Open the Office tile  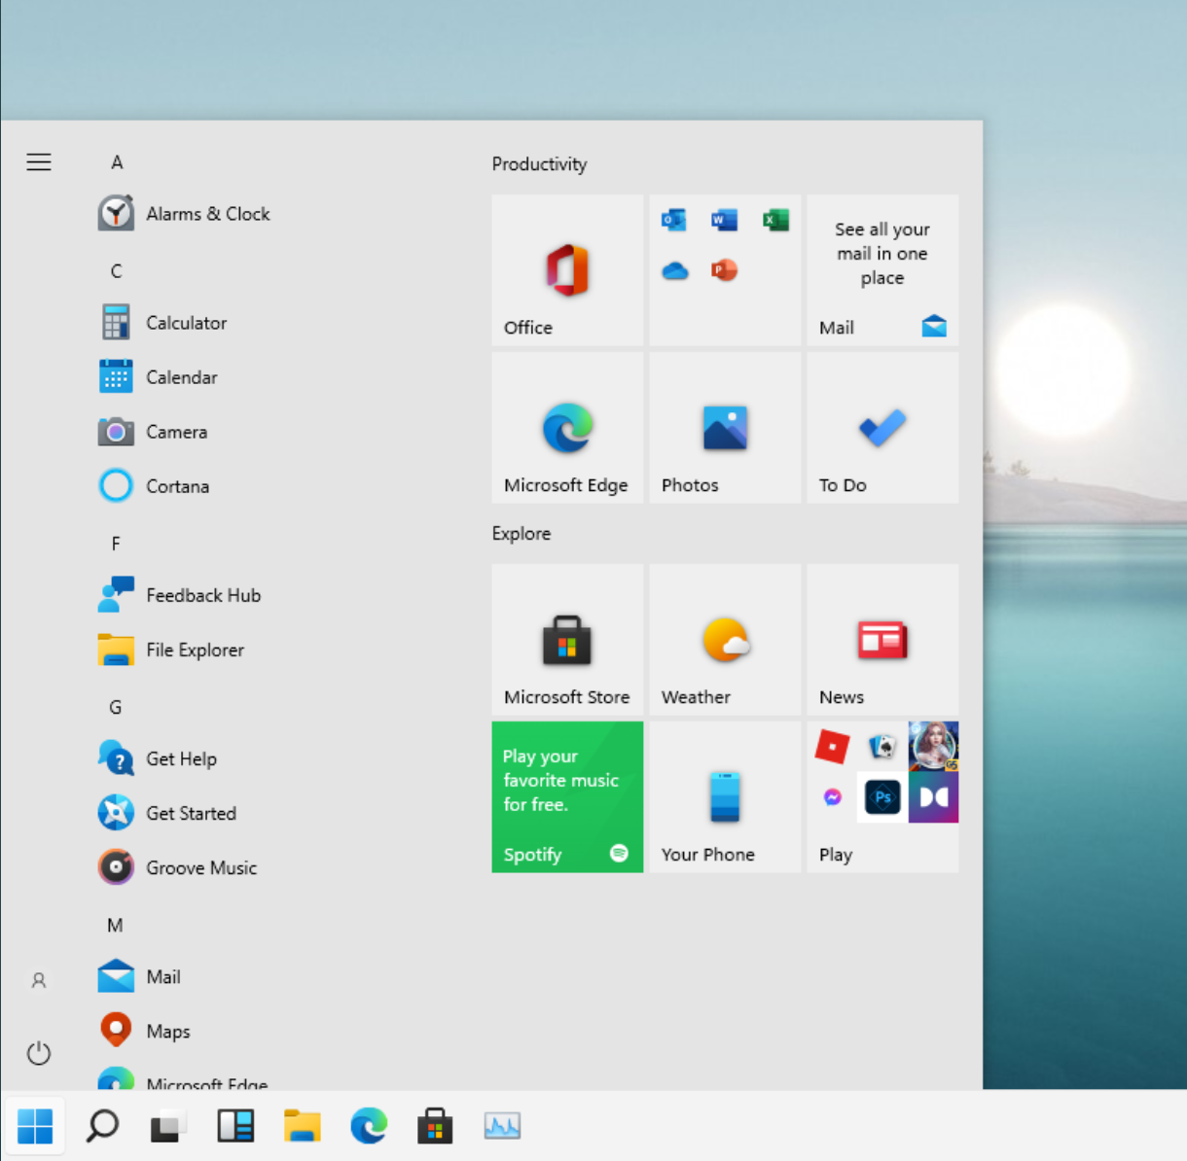coord(567,270)
